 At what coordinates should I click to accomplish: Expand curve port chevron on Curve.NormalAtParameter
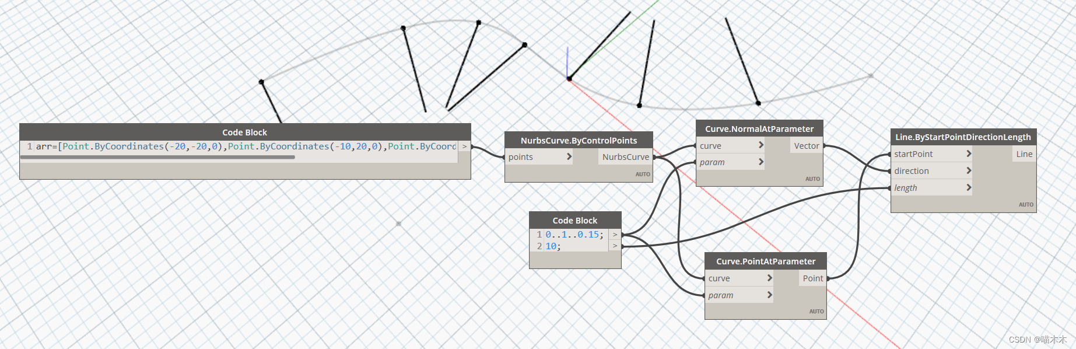(760, 145)
